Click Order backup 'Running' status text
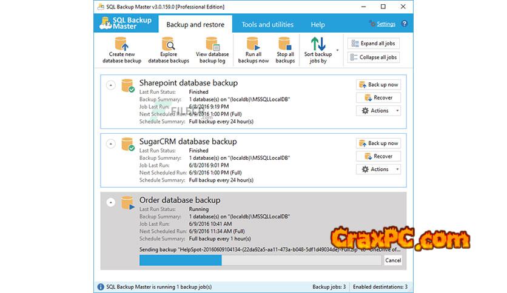Viewport: 507px width, 293px height. [198, 209]
